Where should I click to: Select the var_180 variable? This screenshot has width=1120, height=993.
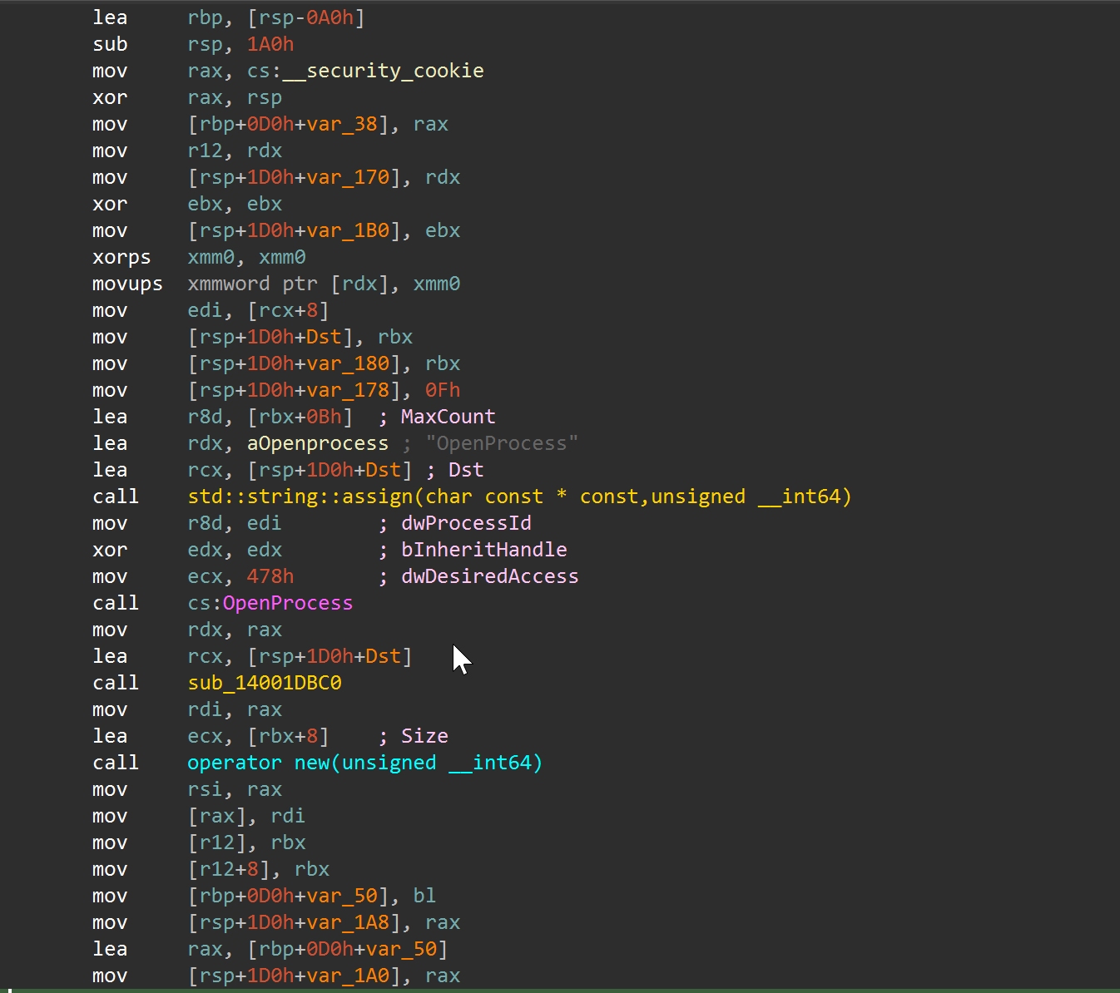[348, 363]
